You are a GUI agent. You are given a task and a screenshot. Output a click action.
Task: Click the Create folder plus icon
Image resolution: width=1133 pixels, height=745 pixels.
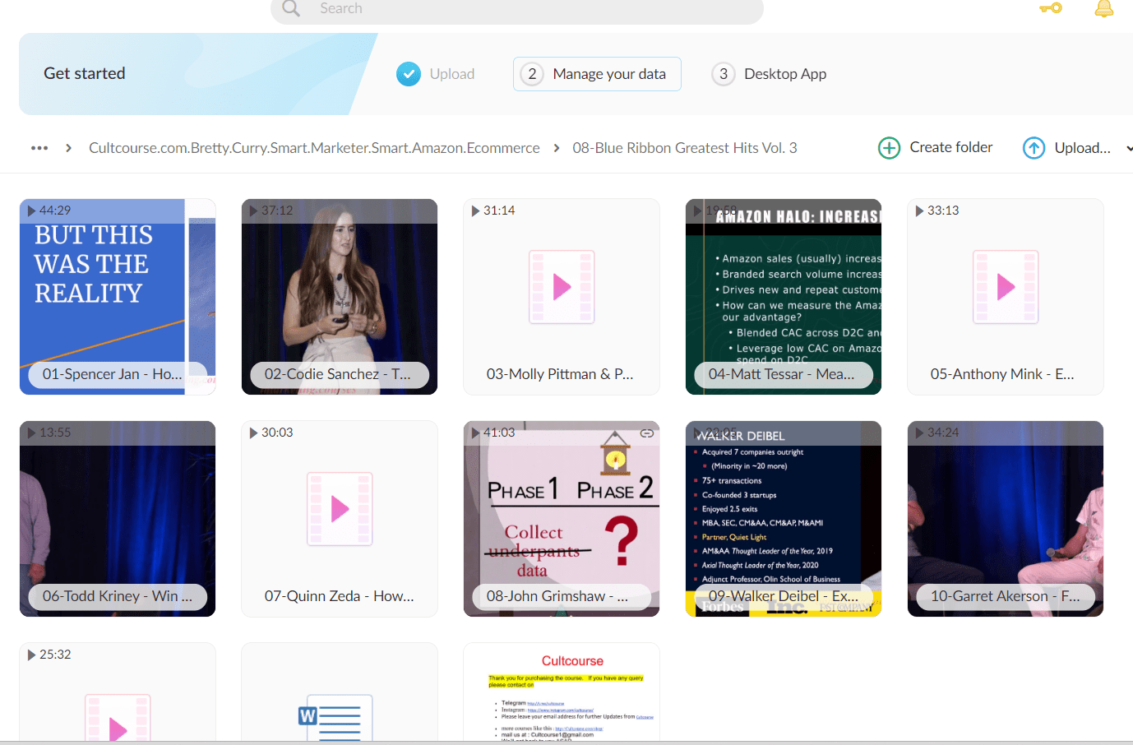889,148
